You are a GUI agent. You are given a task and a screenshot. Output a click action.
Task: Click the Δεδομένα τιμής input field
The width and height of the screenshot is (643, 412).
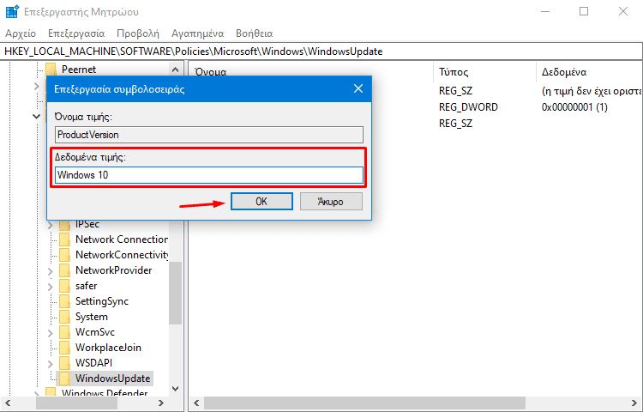click(x=209, y=175)
